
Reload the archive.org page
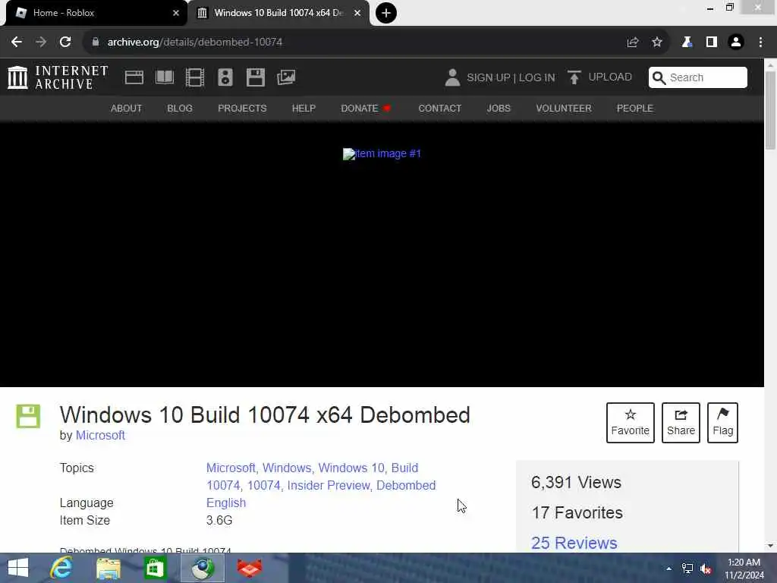coord(65,43)
